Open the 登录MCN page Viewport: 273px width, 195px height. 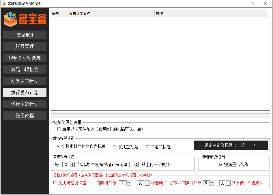tap(25, 35)
